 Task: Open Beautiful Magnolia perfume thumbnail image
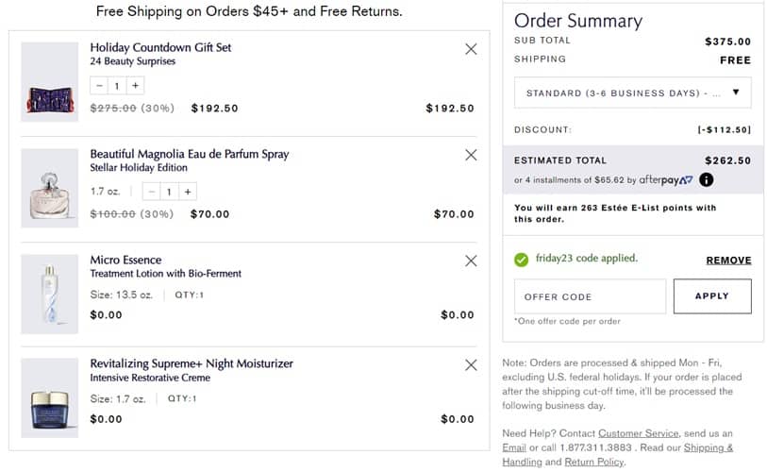(x=49, y=182)
